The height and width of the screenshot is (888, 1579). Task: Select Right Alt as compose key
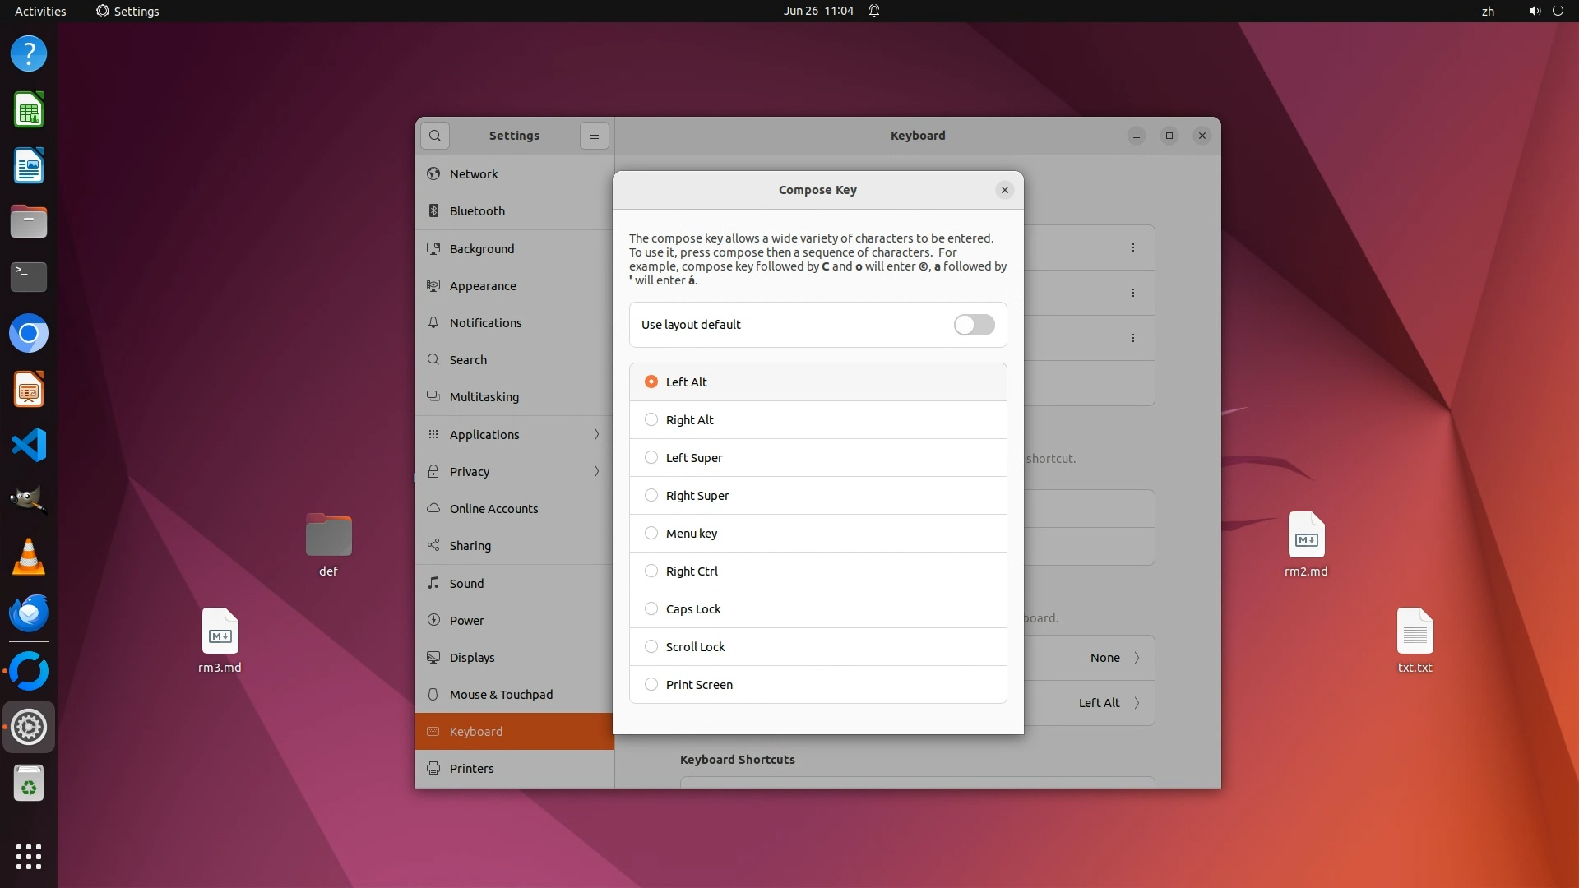651,420
